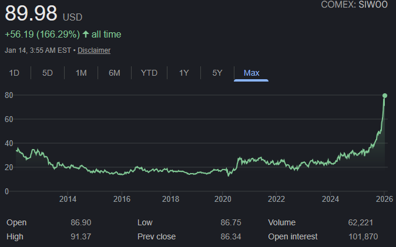The width and height of the screenshot is (396, 247).
Task: Click the 0 y-axis label
Action: coord(7,191)
